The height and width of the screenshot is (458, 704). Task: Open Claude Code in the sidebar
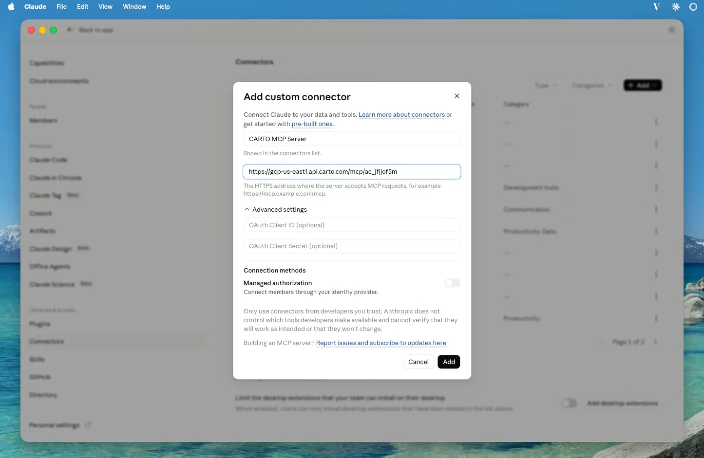(x=48, y=160)
